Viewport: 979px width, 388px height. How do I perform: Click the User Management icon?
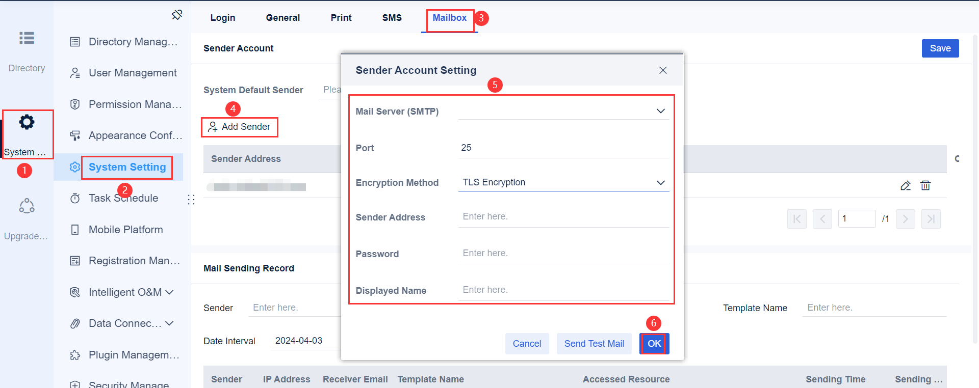click(x=75, y=73)
